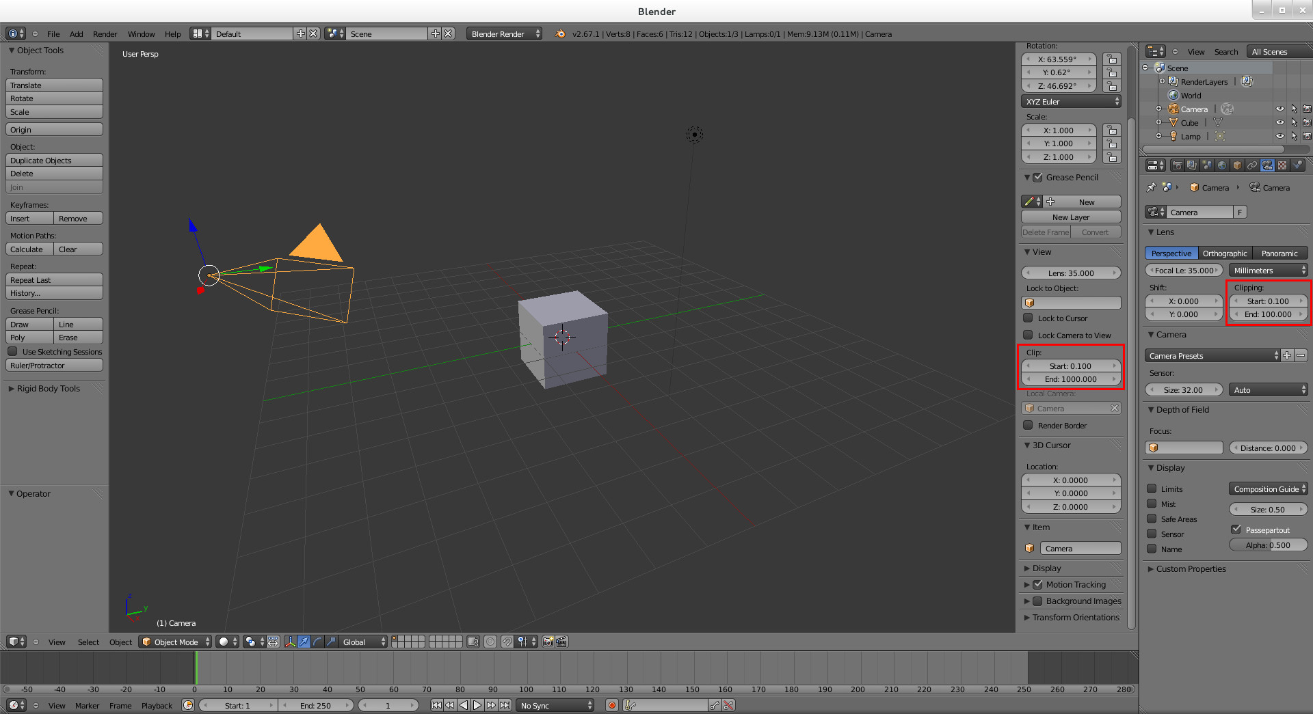Click the Passepartout Alpha slider
The height and width of the screenshot is (714, 1313).
1269,545
